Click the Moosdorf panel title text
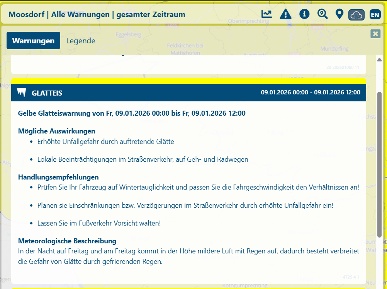The width and height of the screenshot is (387, 289). (97, 15)
